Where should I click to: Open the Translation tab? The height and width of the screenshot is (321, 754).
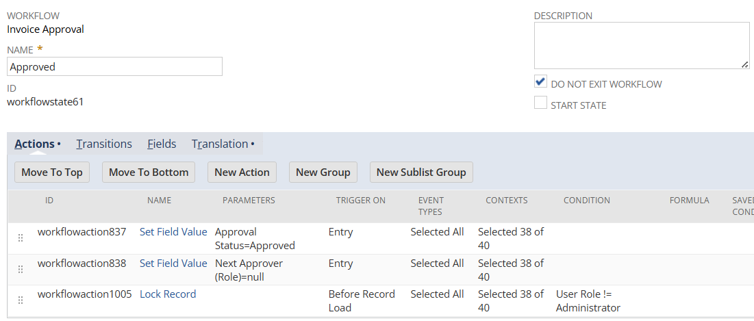pos(220,144)
